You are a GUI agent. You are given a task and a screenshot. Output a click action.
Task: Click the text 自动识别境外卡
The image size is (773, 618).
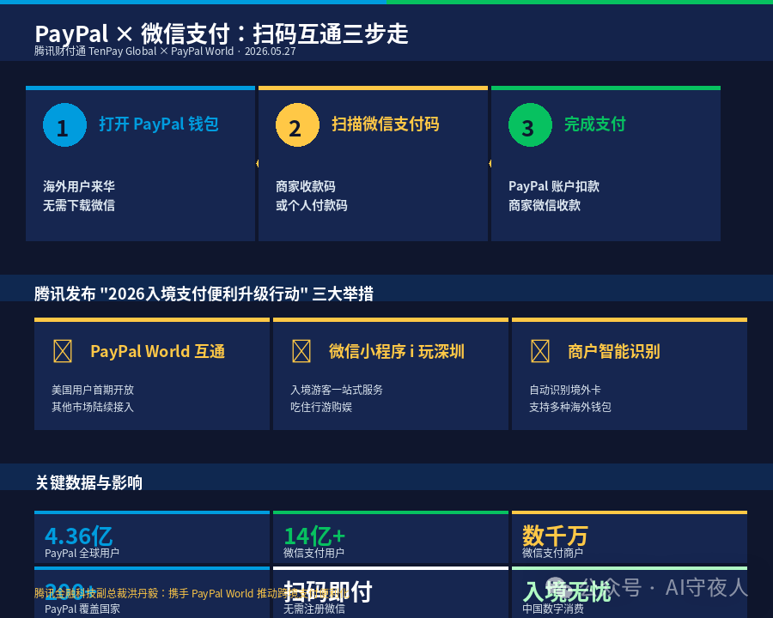[565, 390]
